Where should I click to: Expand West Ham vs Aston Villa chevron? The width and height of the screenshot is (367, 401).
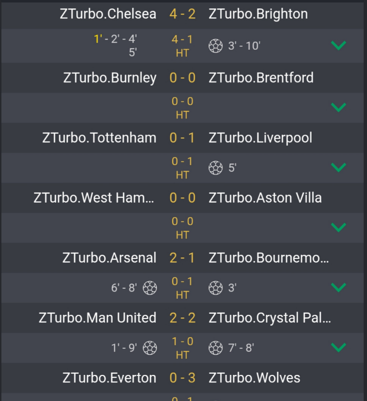tap(339, 228)
